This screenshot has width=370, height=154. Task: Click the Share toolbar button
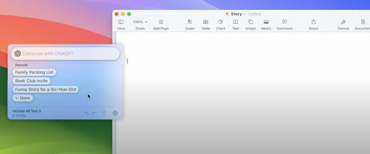(x=314, y=22)
